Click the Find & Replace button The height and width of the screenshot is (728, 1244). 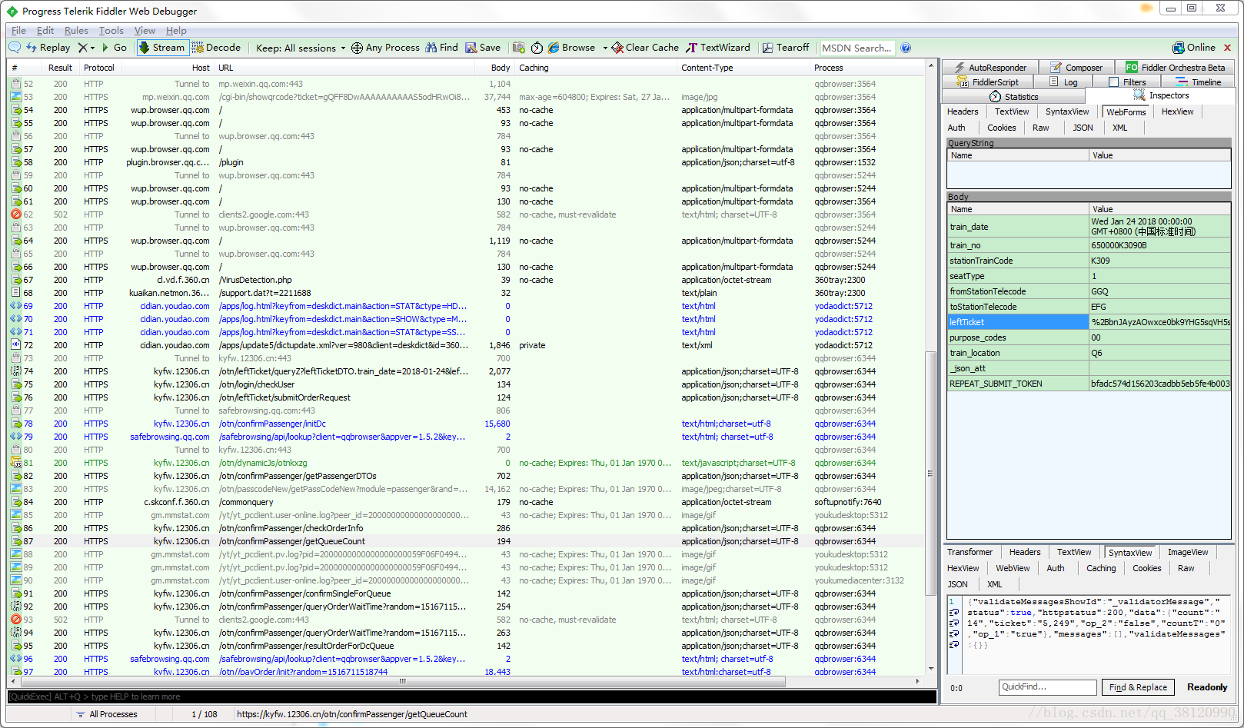point(1138,687)
